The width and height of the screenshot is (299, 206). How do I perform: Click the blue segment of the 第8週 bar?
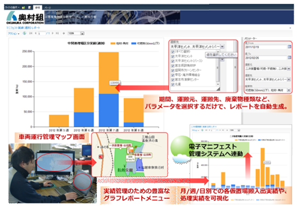(x=134, y=125)
